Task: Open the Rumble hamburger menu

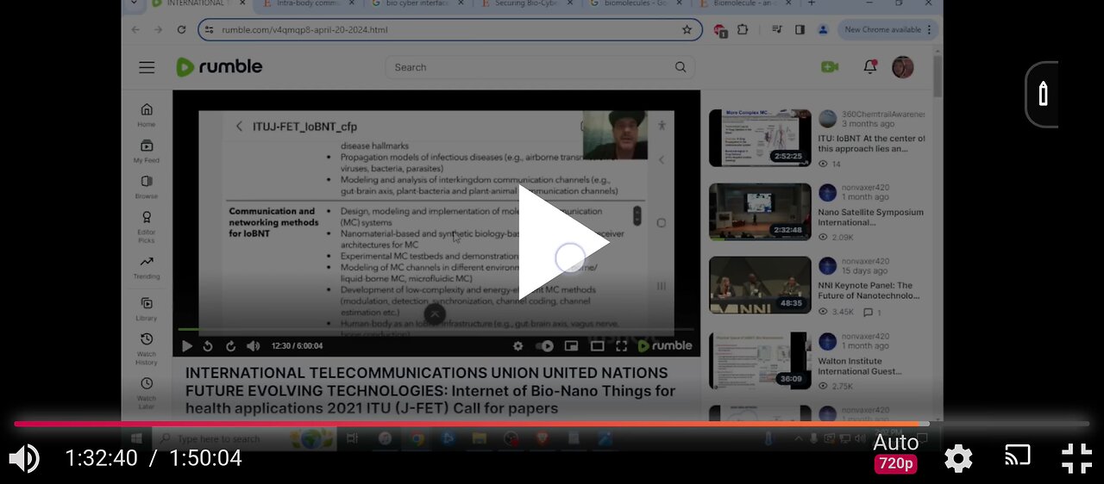Action: coord(147,67)
